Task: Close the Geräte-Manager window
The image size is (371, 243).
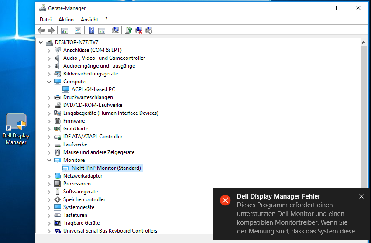Action: click(x=358, y=8)
